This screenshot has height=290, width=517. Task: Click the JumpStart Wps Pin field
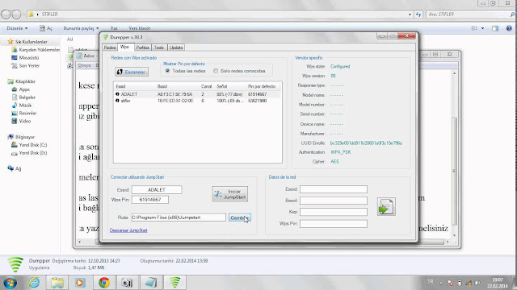(x=150, y=200)
